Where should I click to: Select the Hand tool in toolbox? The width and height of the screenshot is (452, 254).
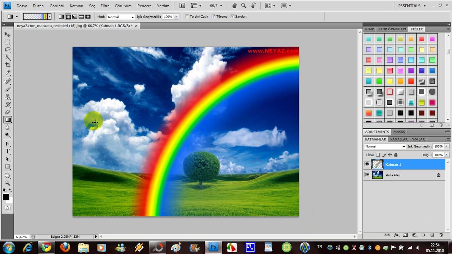(x=7, y=175)
